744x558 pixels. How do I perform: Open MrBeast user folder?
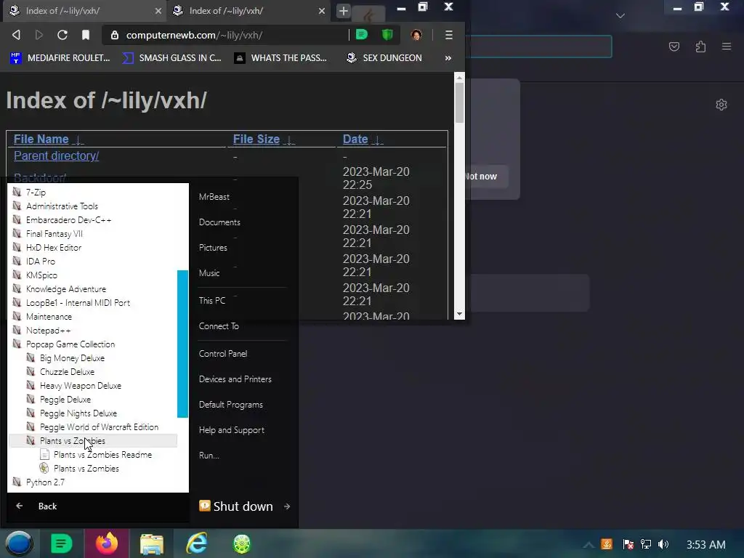click(x=214, y=196)
